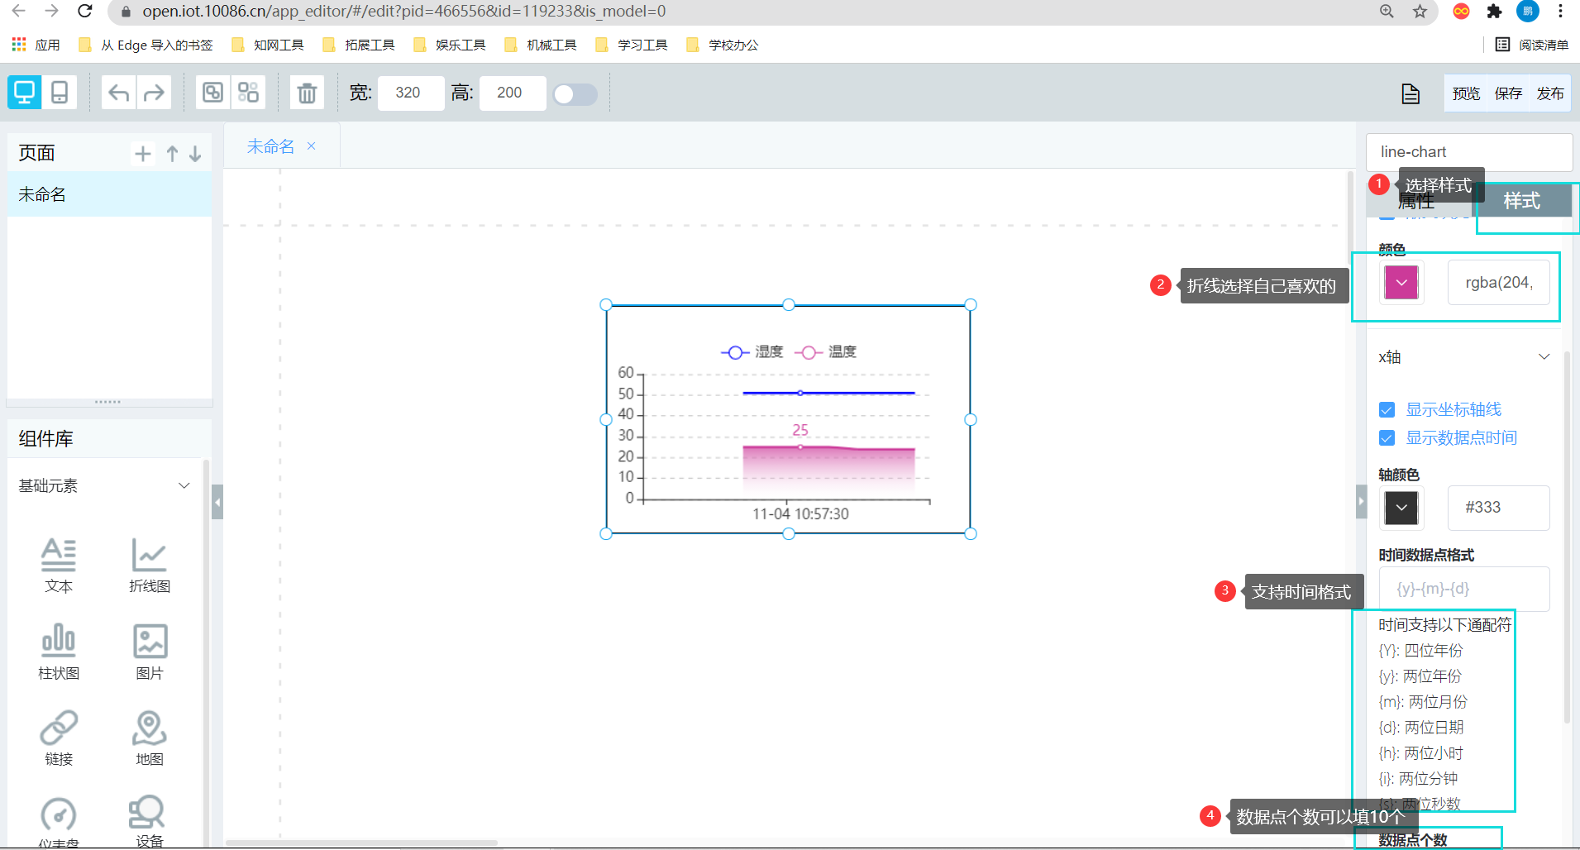Screen dimensions: 1580x850
Task: Select the 地图 map component
Action: (150, 738)
